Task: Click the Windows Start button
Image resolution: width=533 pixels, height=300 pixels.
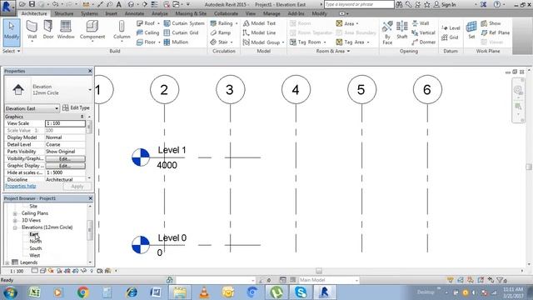Action: [x=10, y=292]
